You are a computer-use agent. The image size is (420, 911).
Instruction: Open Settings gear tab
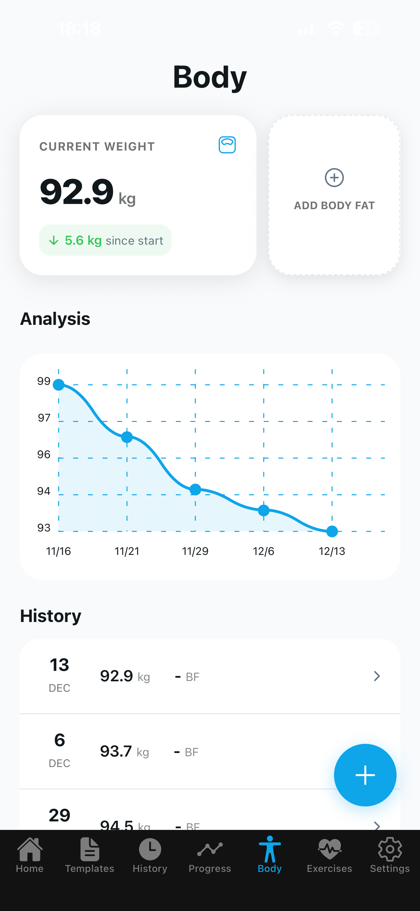point(390,855)
